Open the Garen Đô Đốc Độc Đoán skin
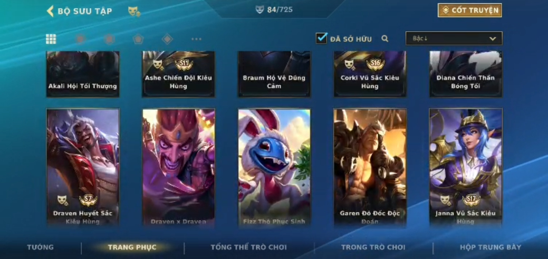548x259 pixels. [370, 168]
